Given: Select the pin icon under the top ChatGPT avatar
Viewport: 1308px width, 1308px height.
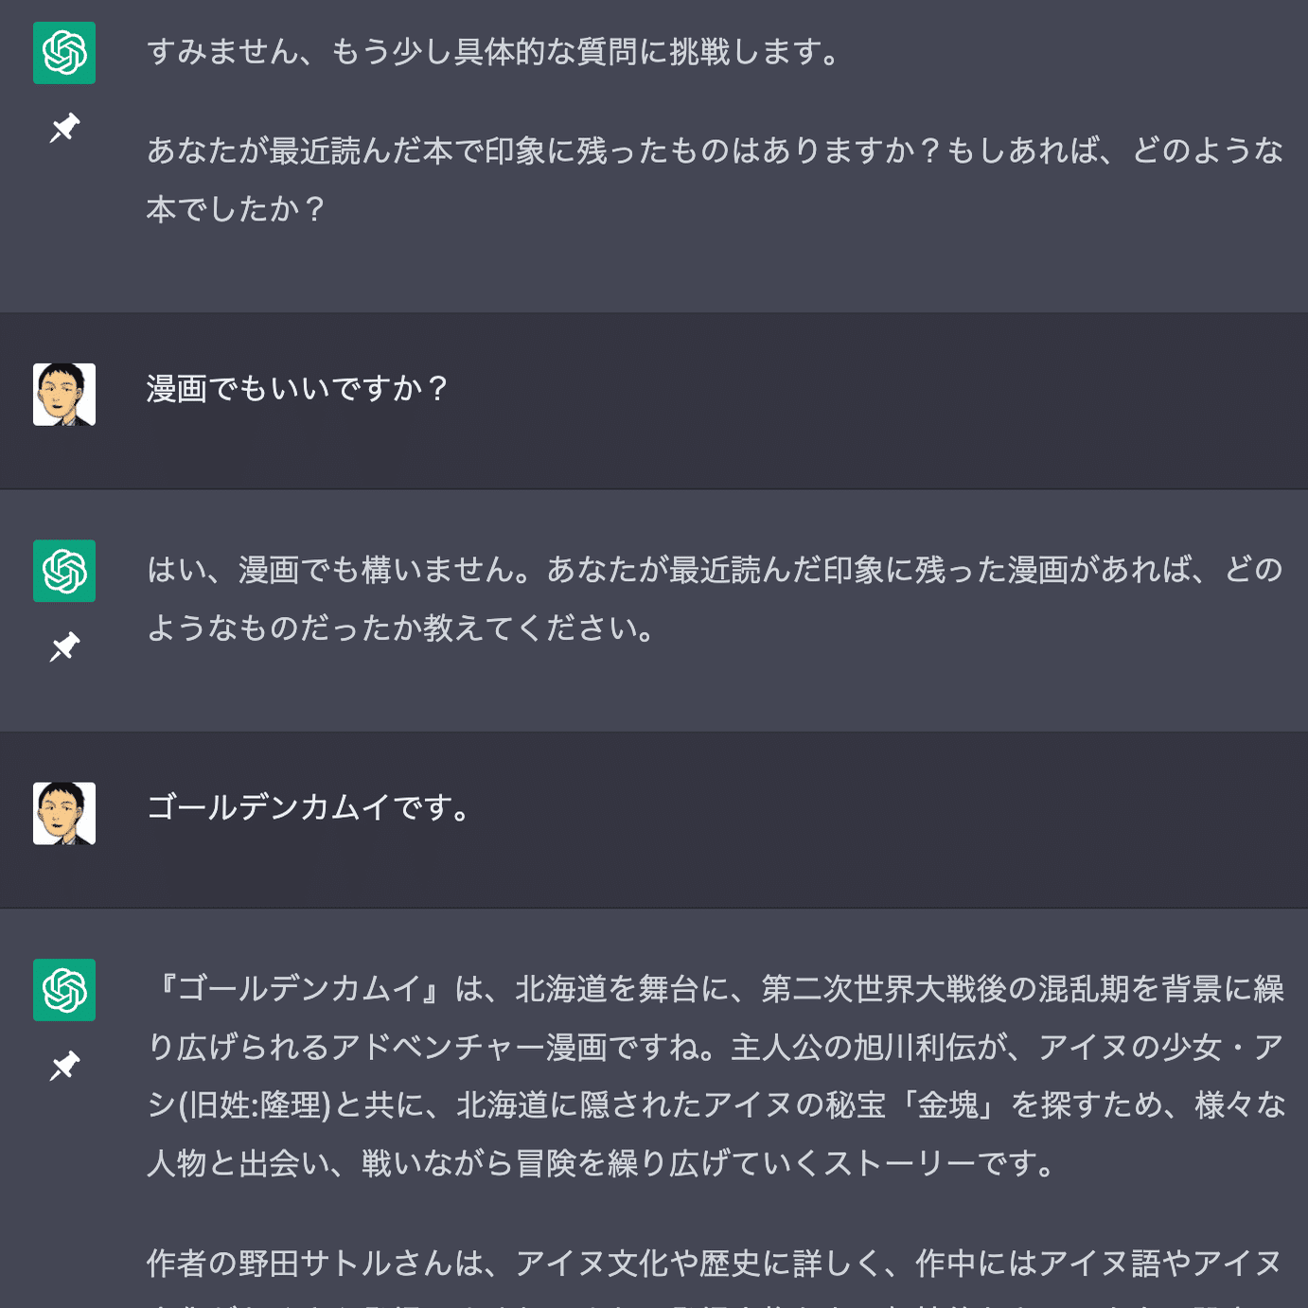Looking at the screenshot, I should pyautogui.click(x=64, y=128).
